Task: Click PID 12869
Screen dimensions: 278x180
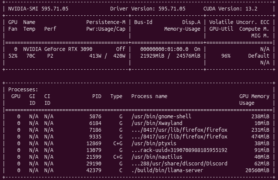Action: click(94, 143)
